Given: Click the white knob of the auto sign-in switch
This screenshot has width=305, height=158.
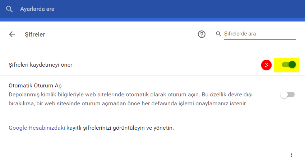Looking at the screenshot, I should coord(285,95).
